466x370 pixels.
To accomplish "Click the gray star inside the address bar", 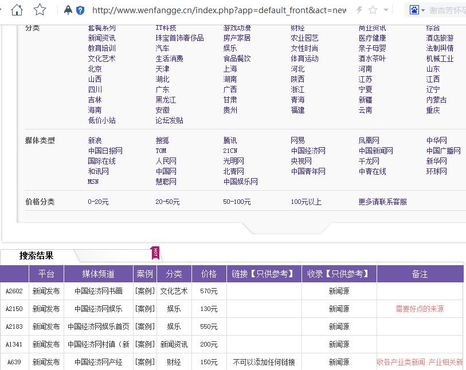I will coord(373,10).
